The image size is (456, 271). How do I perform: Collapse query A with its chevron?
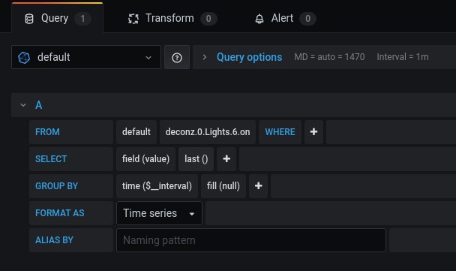click(23, 105)
